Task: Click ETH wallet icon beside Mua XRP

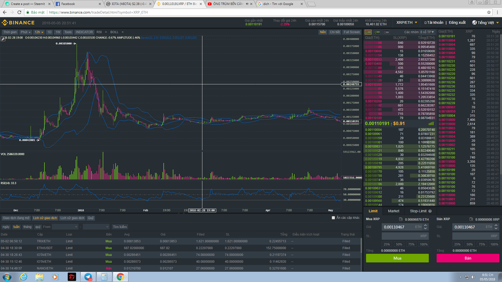Action: click(x=401, y=219)
